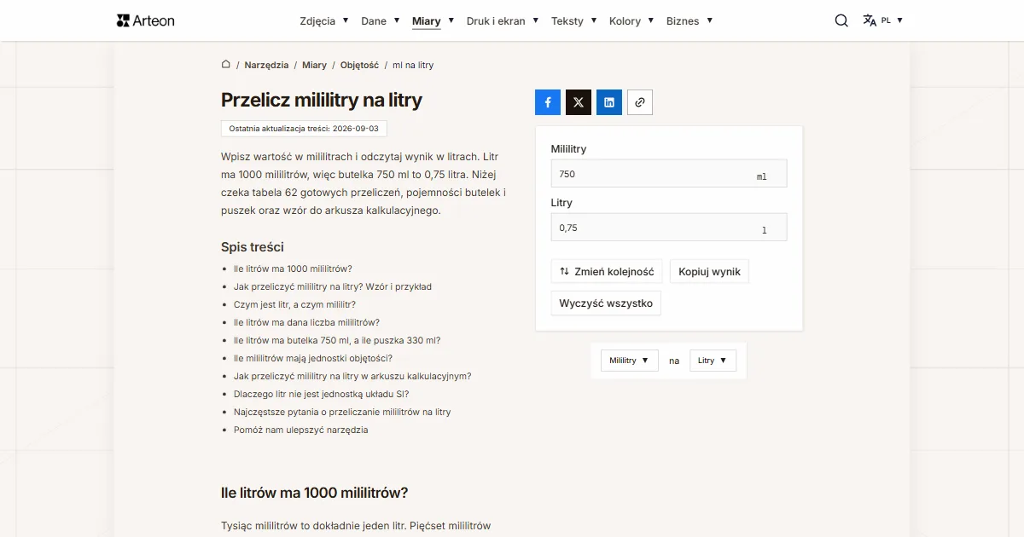This screenshot has height=537, width=1024.
Task: Jump to 'Ile mililitrów mają jednostki objętości?'
Action: tap(313, 358)
